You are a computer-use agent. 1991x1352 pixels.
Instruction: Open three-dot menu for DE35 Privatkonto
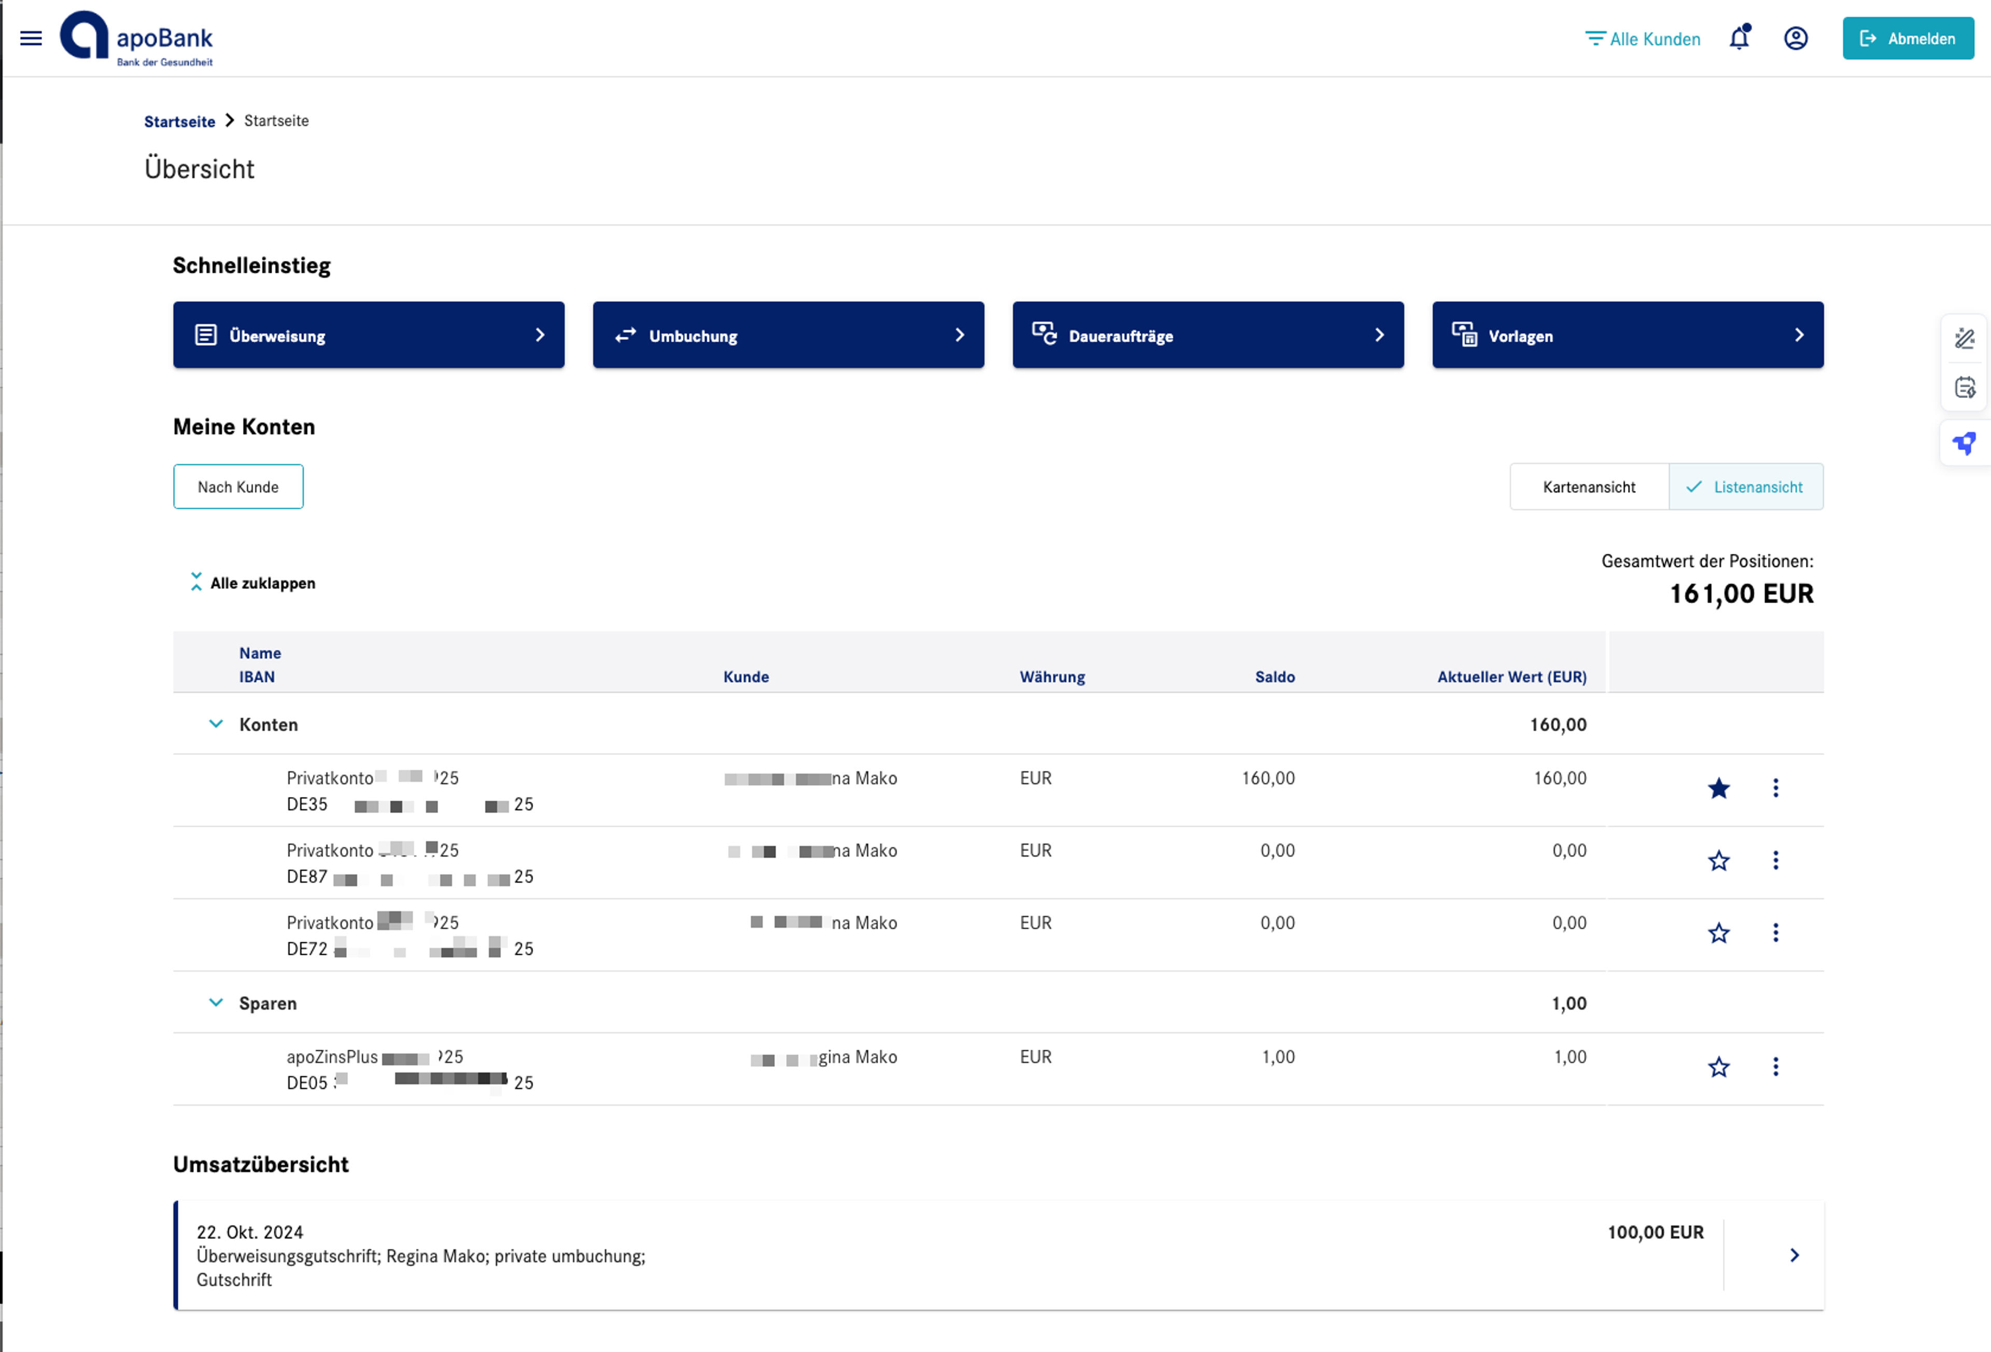point(1775,788)
